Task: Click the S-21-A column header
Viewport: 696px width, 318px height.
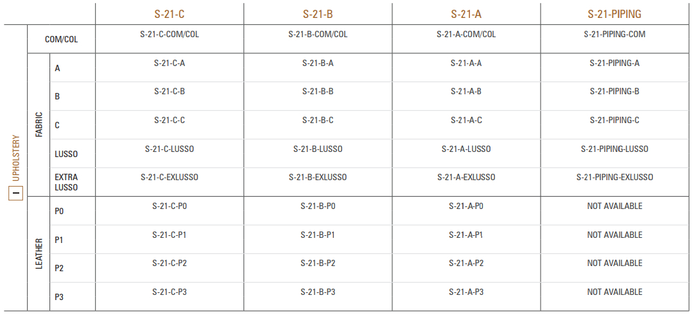Action: click(466, 14)
